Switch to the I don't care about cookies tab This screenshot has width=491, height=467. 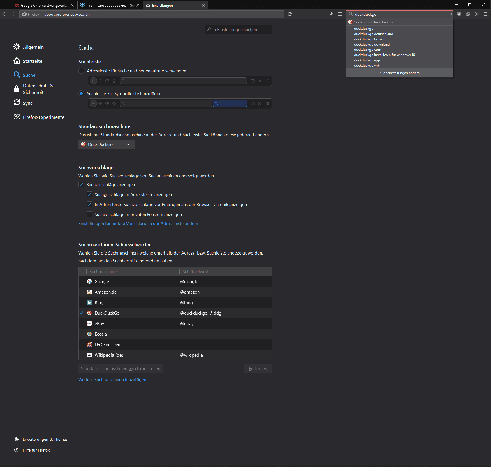pos(110,5)
